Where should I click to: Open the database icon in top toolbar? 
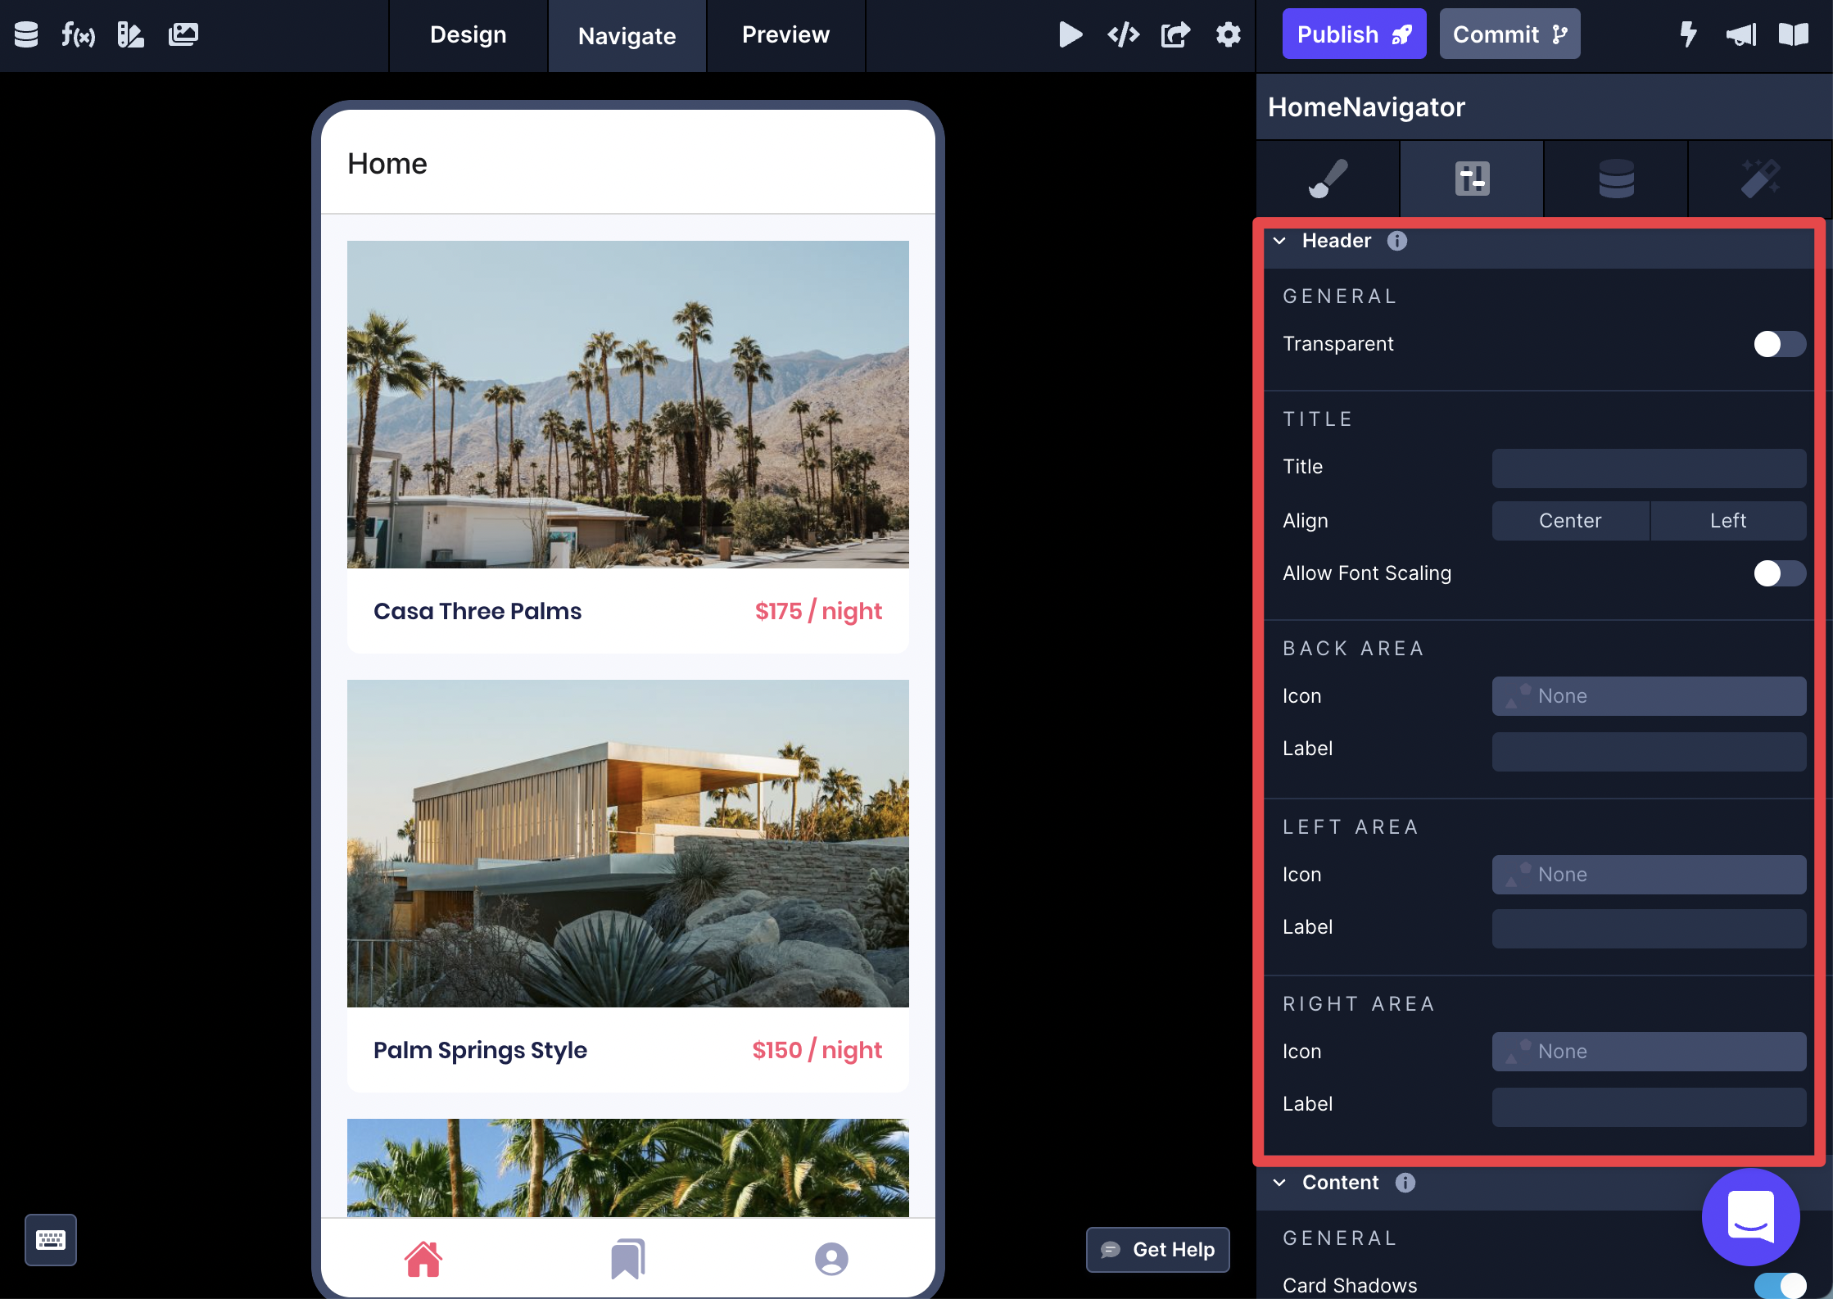[26, 34]
